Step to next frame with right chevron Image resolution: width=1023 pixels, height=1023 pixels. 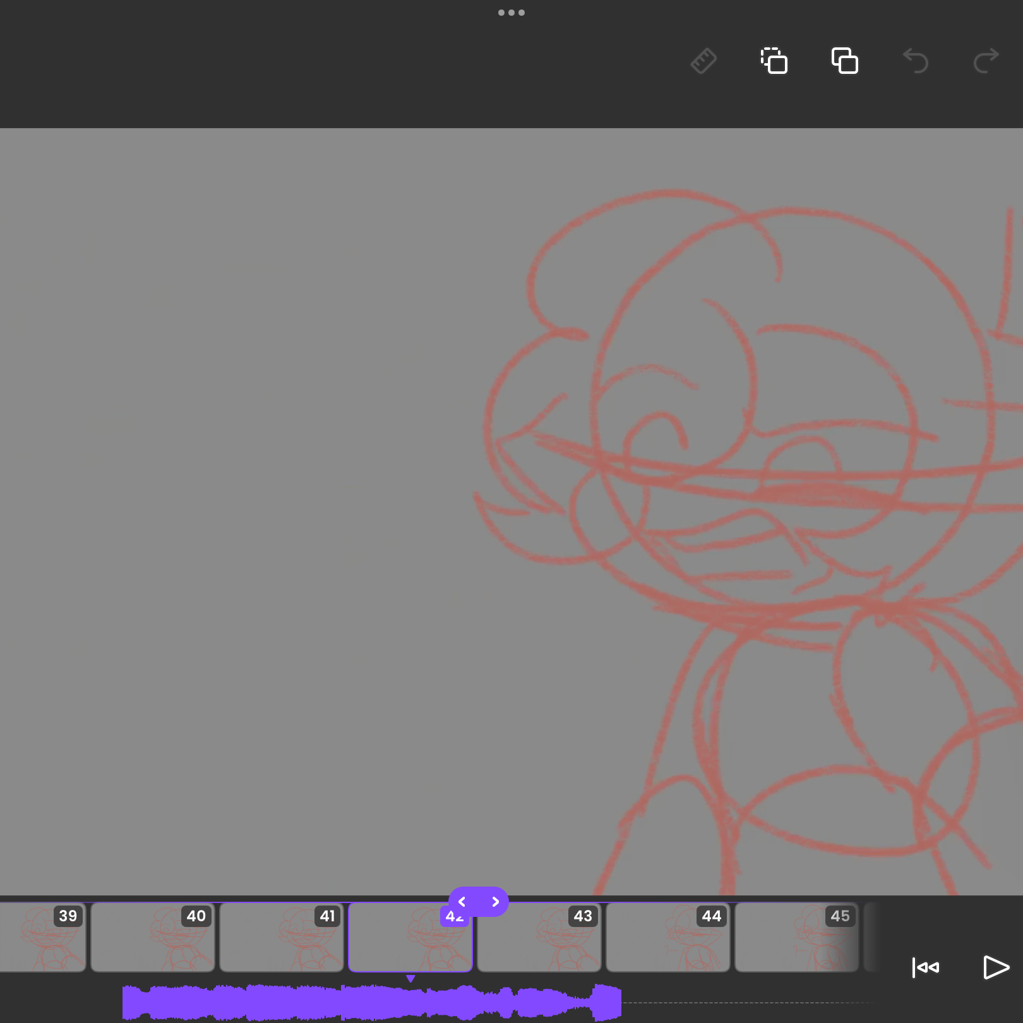coord(495,902)
